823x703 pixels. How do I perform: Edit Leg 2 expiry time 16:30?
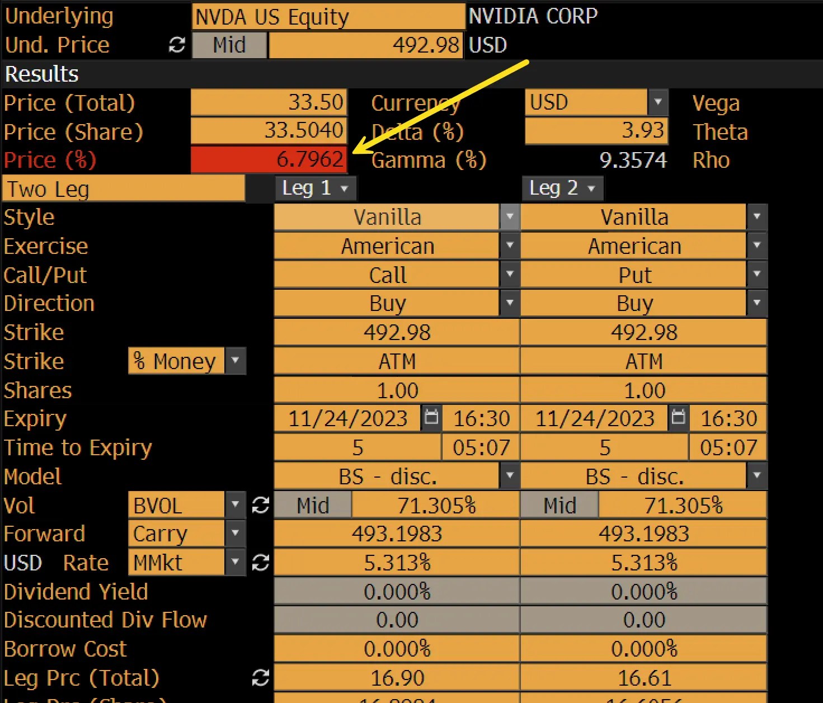(x=728, y=418)
